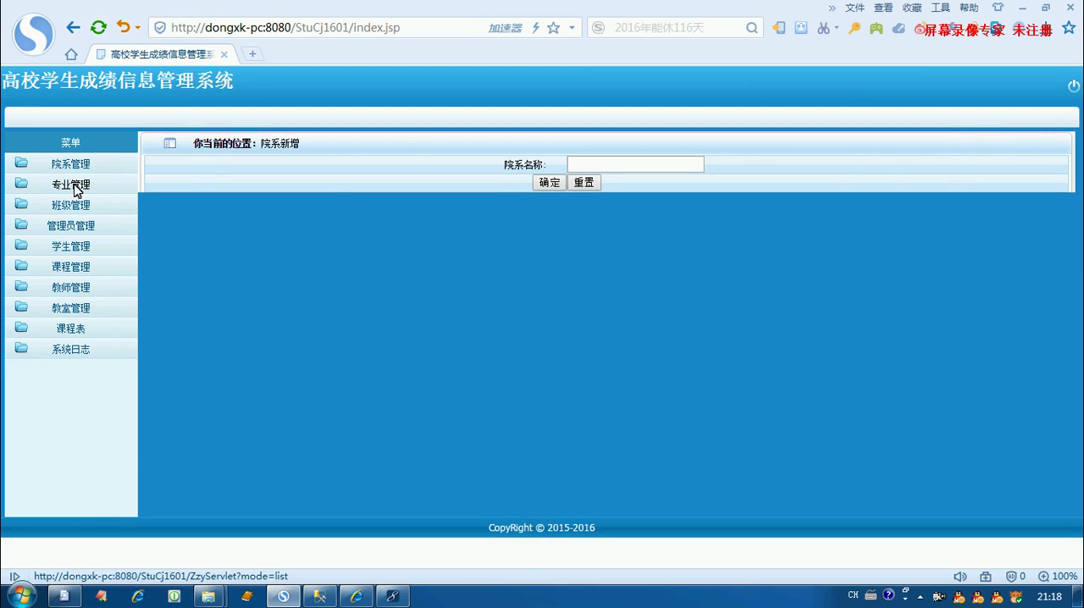Open the dropdown beside the scissors icon
Image resolution: width=1084 pixels, height=608 pixels.
[x=837, y=28]
